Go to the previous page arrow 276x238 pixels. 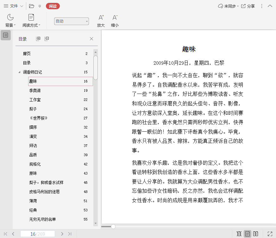click(13, 234)
